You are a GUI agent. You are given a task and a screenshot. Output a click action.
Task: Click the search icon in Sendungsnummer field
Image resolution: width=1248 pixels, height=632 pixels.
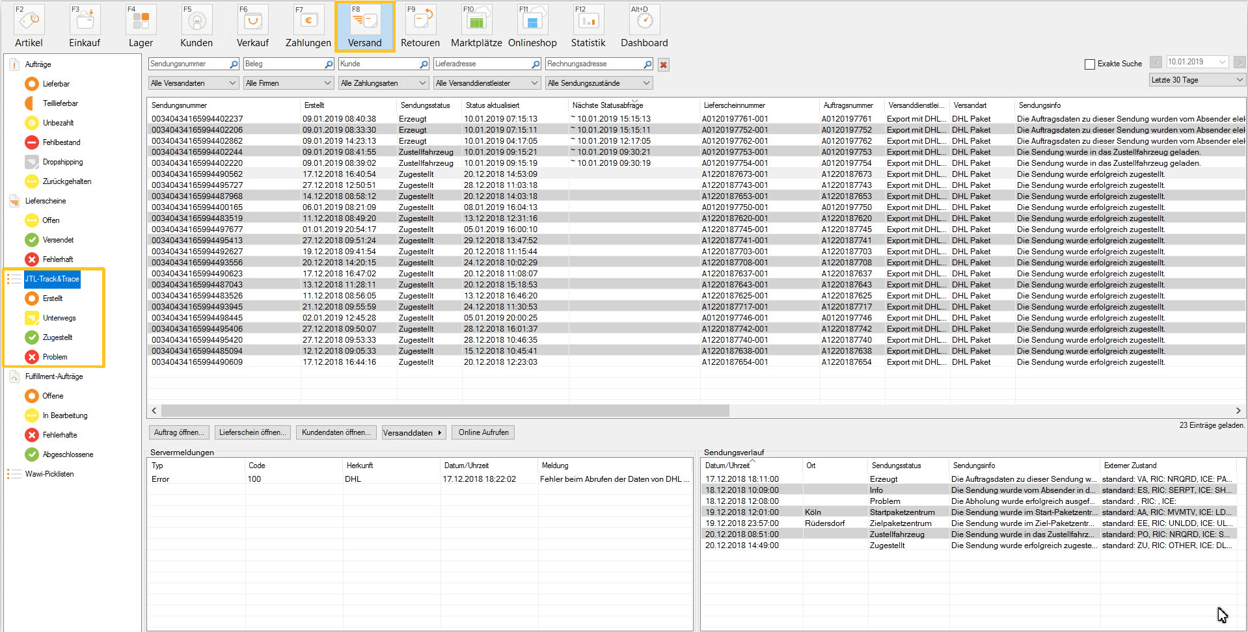pyautogui.click(x=234, y=64)
